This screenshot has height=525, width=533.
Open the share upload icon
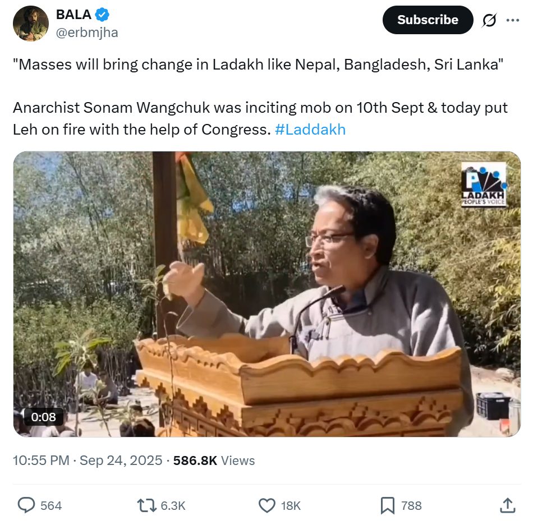click(x=508, y=505)
